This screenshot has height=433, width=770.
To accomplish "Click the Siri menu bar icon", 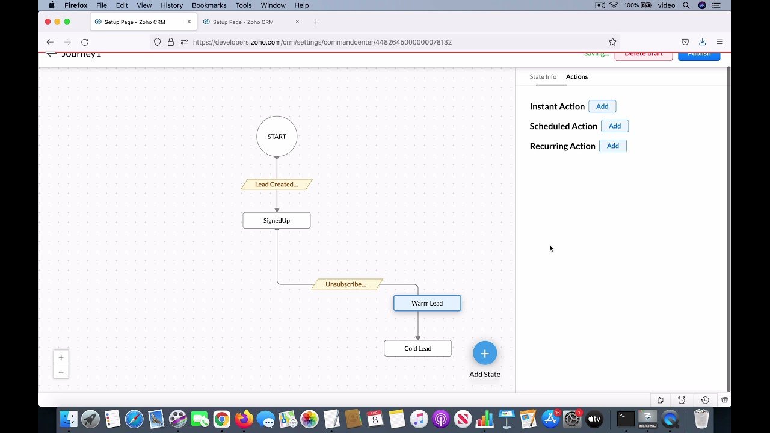I will [702, 5].
